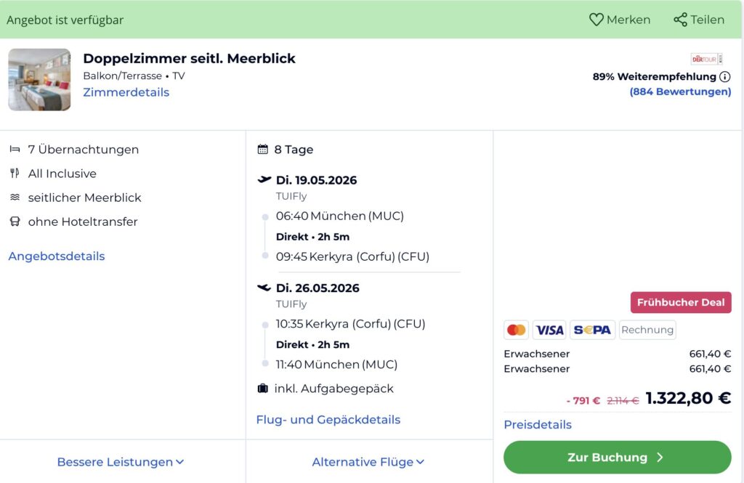
Task: Select the Rechnung payment option
Action: click(647, 330)
